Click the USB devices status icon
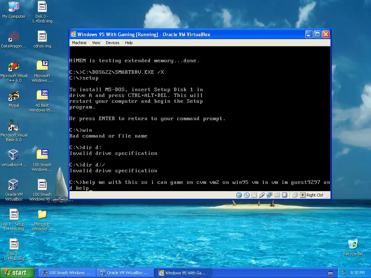Viewport: 371px width, 278px height. coord(262,195)
